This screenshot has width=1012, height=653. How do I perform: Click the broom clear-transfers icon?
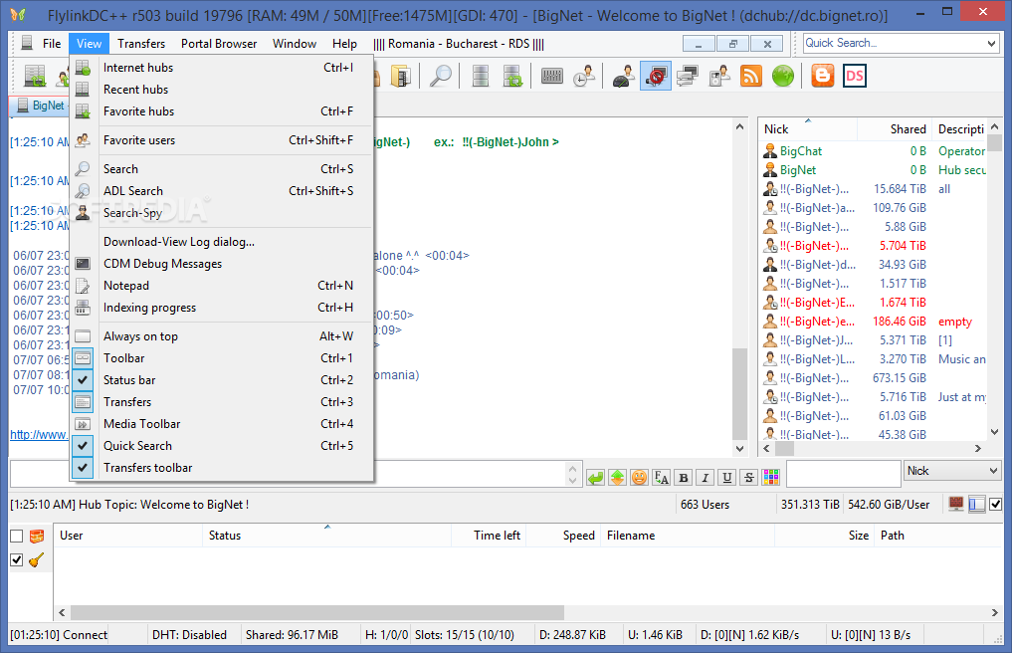click(x=37, y=560)
